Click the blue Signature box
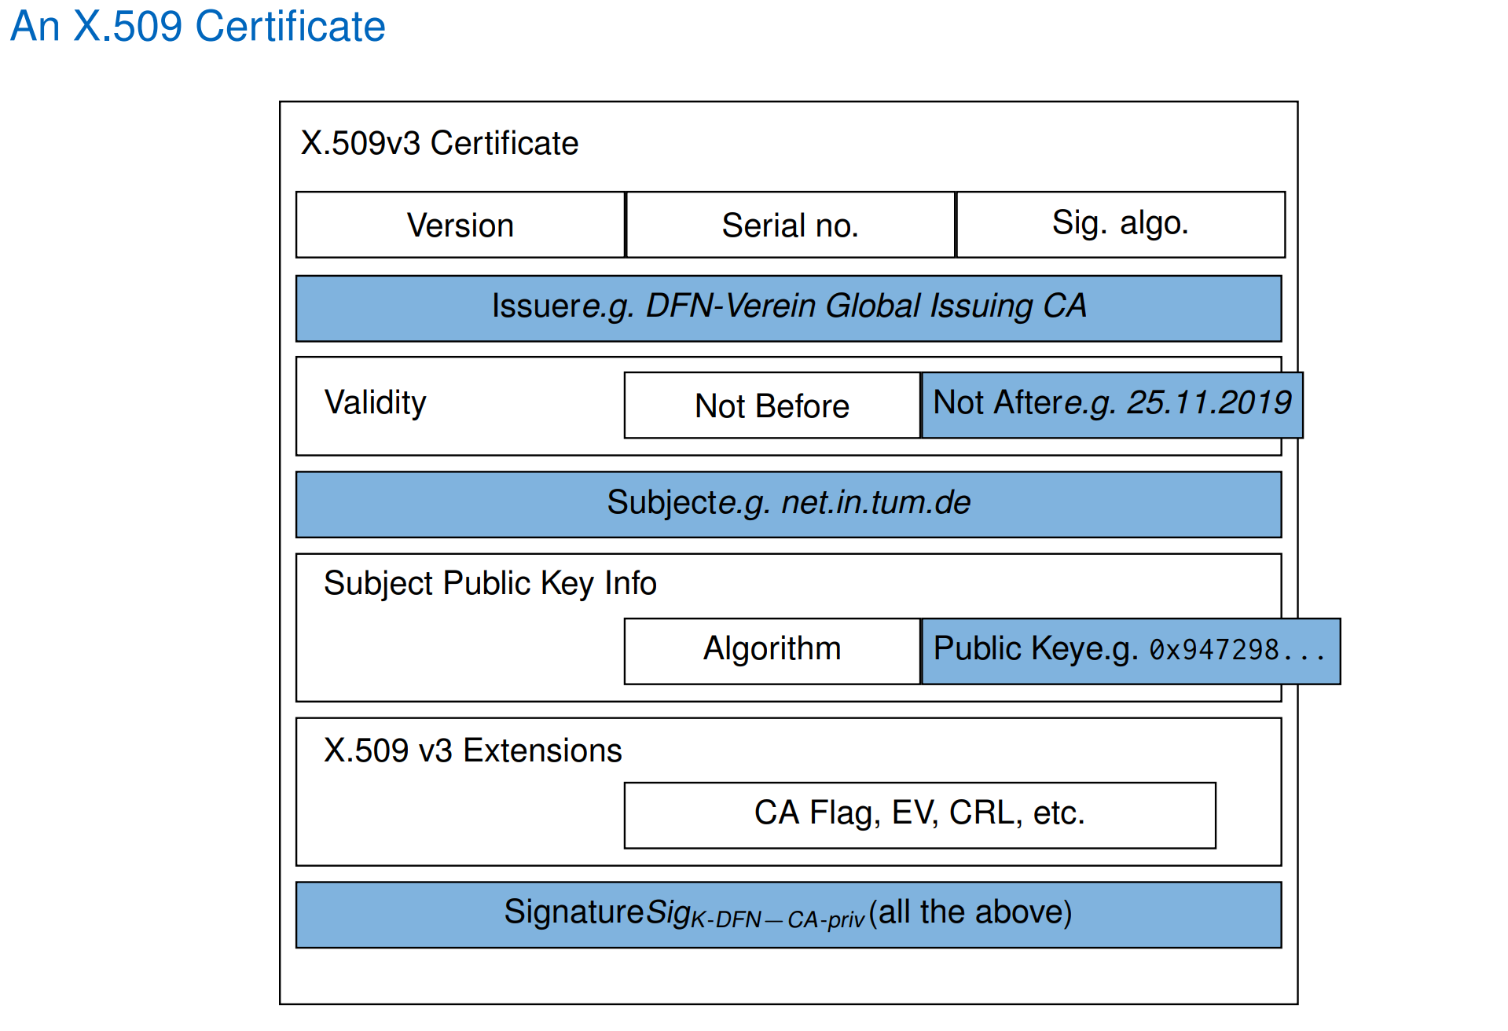This screenshot has width=1508, height=1031. click(788, 915)
